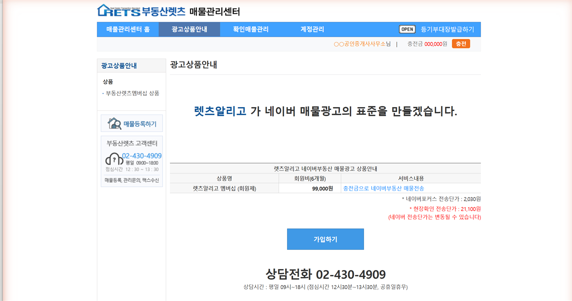Screen dimensions: 572x301
Task: Click the 회원비(6개월) column header
Action: pos(310,178)
